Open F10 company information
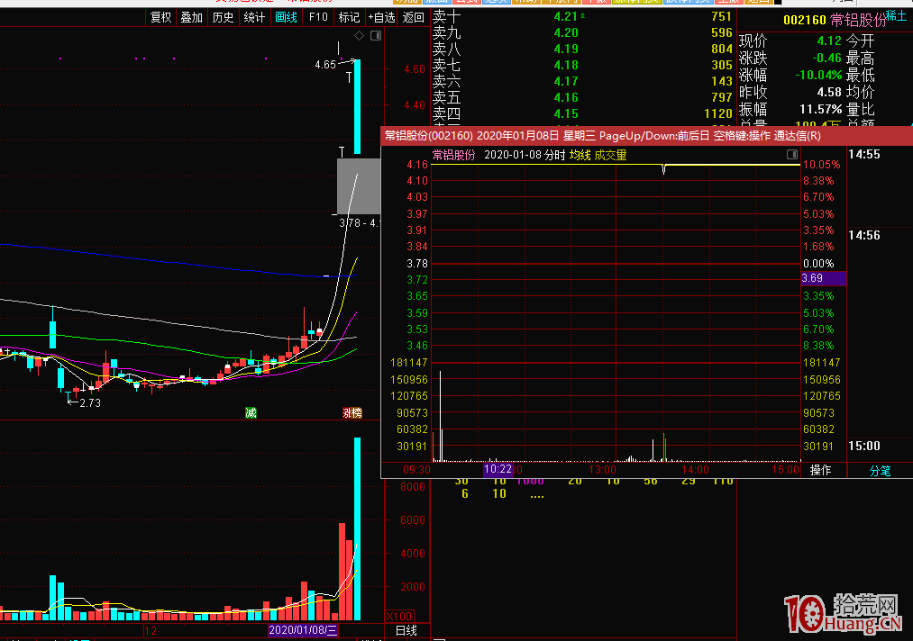This screenshot has height=641, width=913. tap(317, 17)
